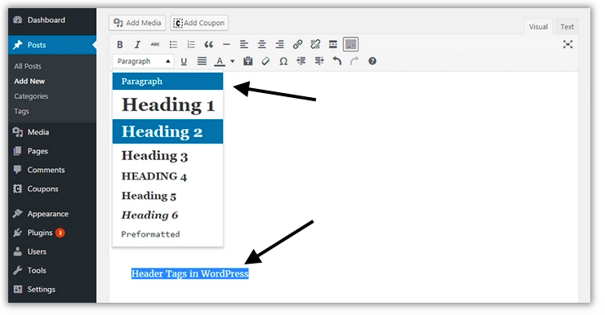Open the Pages menu
The height and width of the screenshot is (315, 605).
[52, 151]
